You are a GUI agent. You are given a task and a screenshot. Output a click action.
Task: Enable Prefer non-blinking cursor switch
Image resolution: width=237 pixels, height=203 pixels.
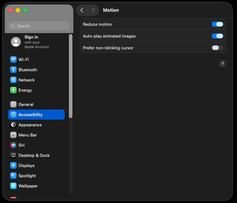[x=217, y=48]
